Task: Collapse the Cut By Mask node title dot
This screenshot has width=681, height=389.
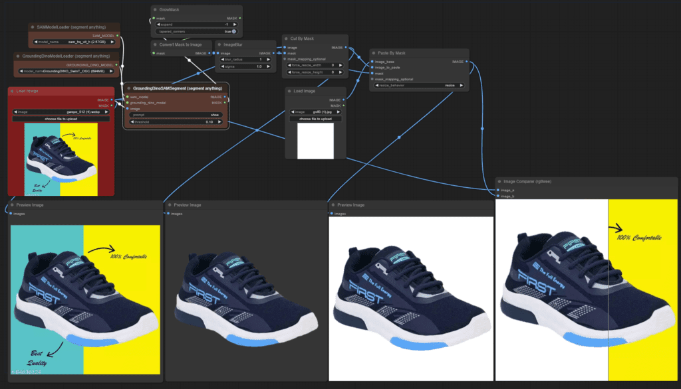Action: [286, 39]
